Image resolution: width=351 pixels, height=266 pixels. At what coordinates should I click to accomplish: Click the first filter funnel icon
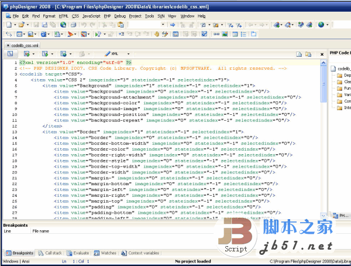[230, 25]
